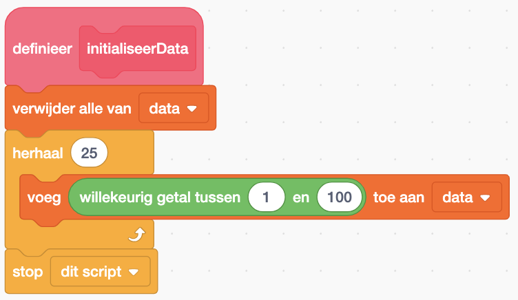Viewport: 518px width, 300px height.
Task: Click the toe aan text in voeg block
Action: [397, 197]
